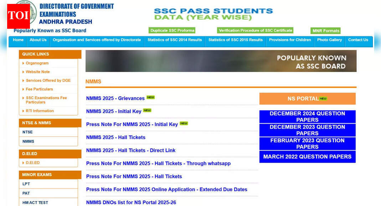Viewport: 381px width, 206px height.
Task: Click the Duplicate SSC Proforma button
Action: pos(172,30)
